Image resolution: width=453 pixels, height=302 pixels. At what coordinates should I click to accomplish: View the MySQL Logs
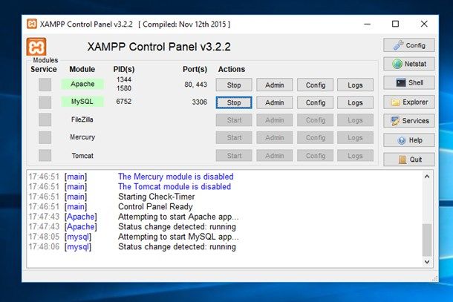click(x=355, y=103)
